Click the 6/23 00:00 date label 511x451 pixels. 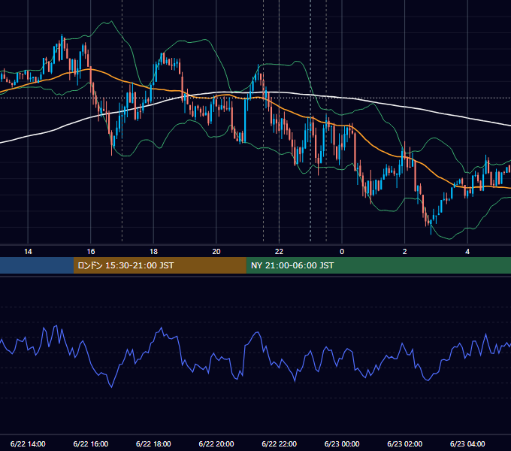point(342,443)
